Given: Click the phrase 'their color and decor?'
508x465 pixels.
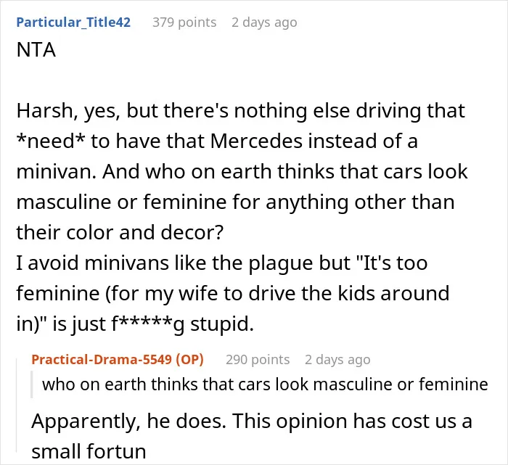Looking at the screenshot, I should [x=120, y=232].
